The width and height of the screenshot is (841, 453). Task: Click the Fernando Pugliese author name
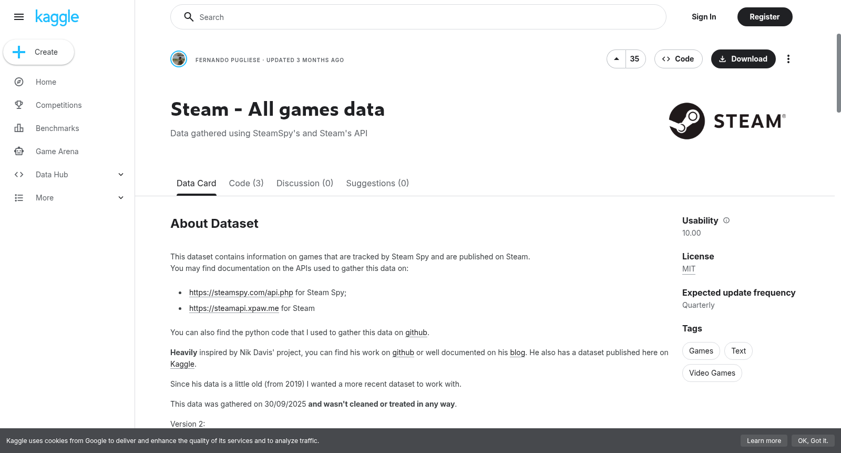[x=228, y=60]
